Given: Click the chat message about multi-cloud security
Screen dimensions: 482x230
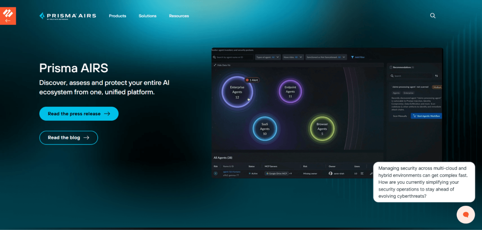Looking at the screenshot, I should (424, 182).
